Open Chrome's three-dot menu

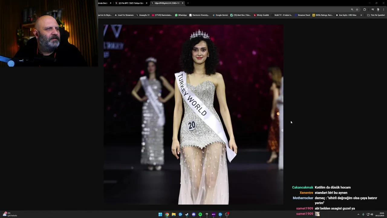click(x=383, y=9)
